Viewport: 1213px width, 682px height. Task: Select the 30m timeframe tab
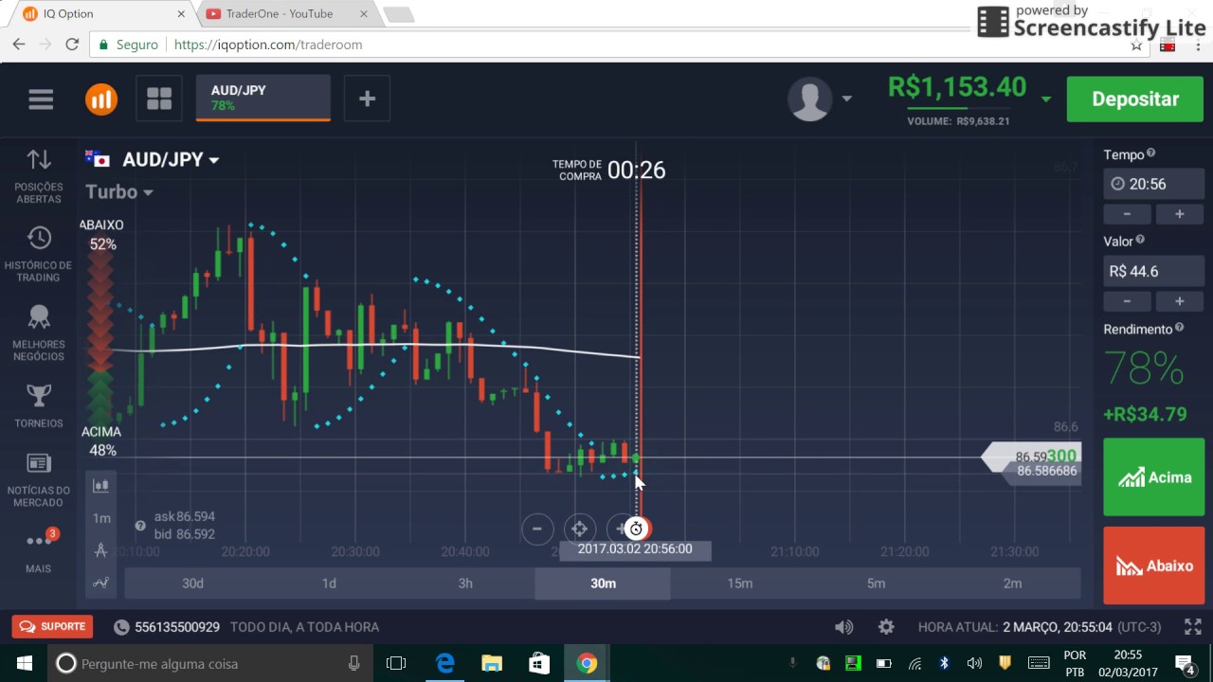603,583
